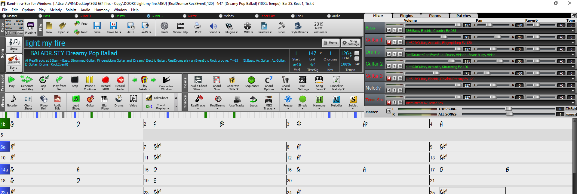Start Record Audio
This screenshot has height=194, width=577.
120,83
